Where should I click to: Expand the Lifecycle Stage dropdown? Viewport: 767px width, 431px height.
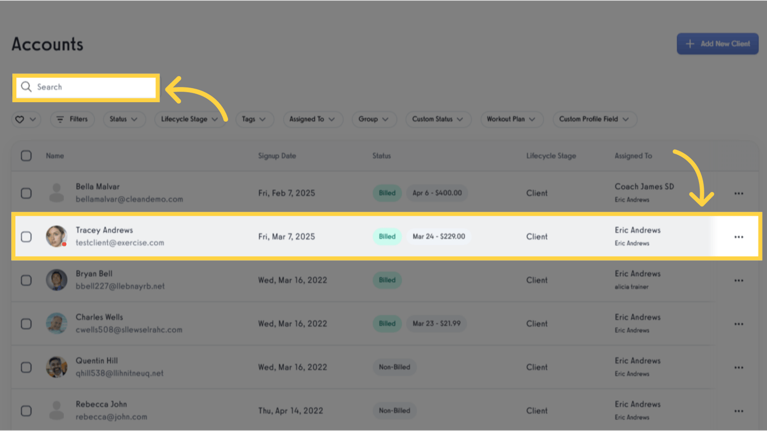pyautogui.click(x=190, y=119)
